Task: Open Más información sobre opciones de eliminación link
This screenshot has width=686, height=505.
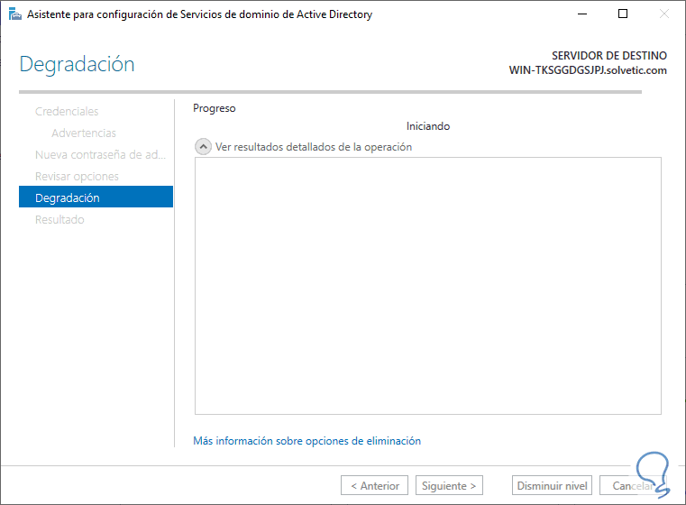Action: tap(306, 441)
